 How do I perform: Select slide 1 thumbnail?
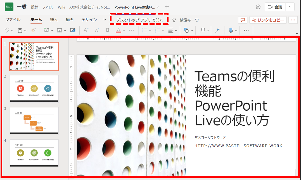pyautogui.click(x=34, y=56)
